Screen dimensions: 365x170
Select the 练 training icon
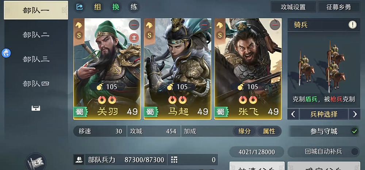pyautogui.click(x=134, y=7)
